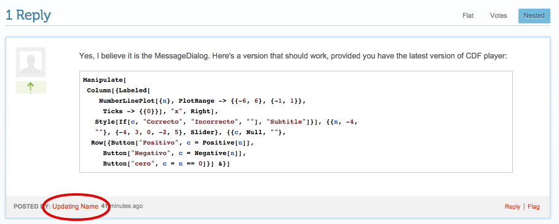Upvote the reply with green arrow
The image size is (559, 224).
(x=31, y=87)
